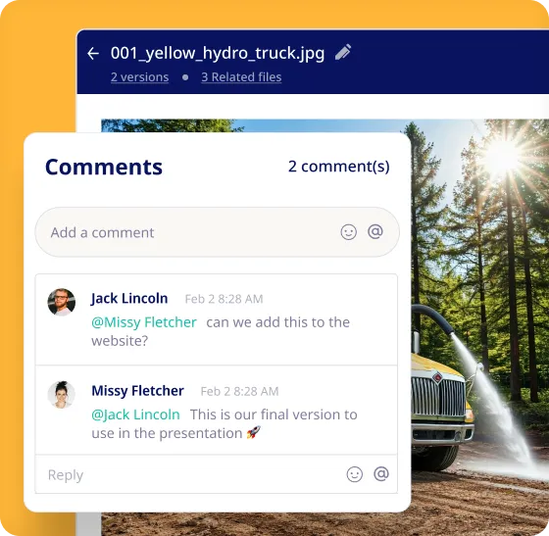Viewport: 549px width, 536px height.
Task: Select Missy Fletcher's avatar
Action: [62, 395]
